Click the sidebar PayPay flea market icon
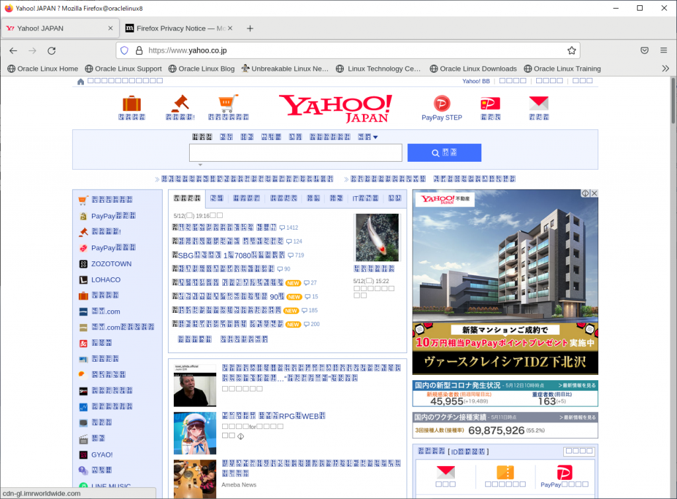This screenshot has height=499, width=677. click(83, 248)
